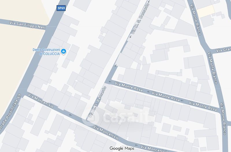Select the upper Via Monte Bianco label
Viewport: 231px width, 152px height.
click(195, 19)
